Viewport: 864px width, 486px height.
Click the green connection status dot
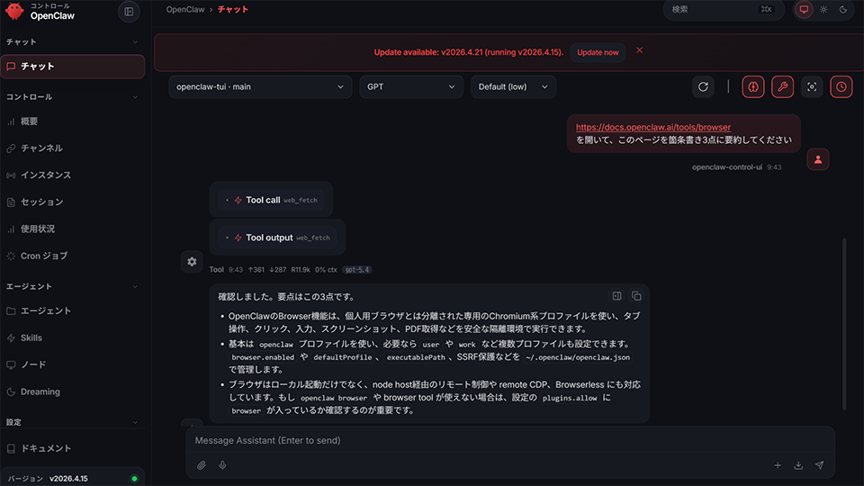[134, 479]
